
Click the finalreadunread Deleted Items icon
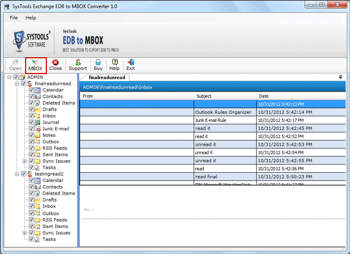pos(37,103)
